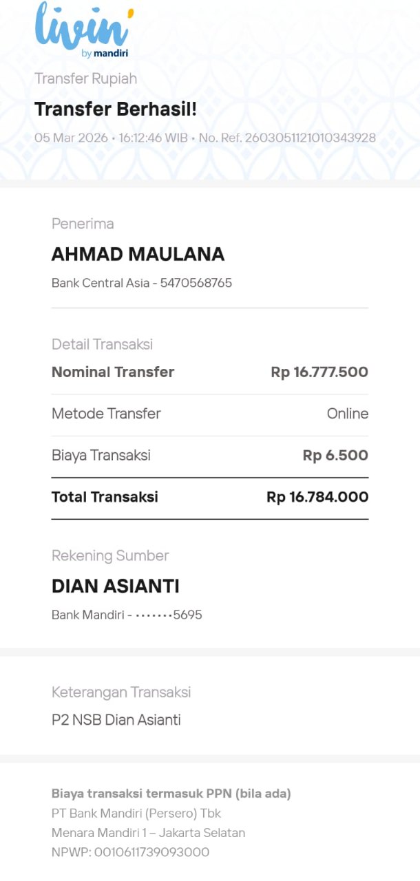Select the note P2 NSB Dian Asianti
Image resolution: width=420 pixels, height=881 pixels.
tap(116, 720)
